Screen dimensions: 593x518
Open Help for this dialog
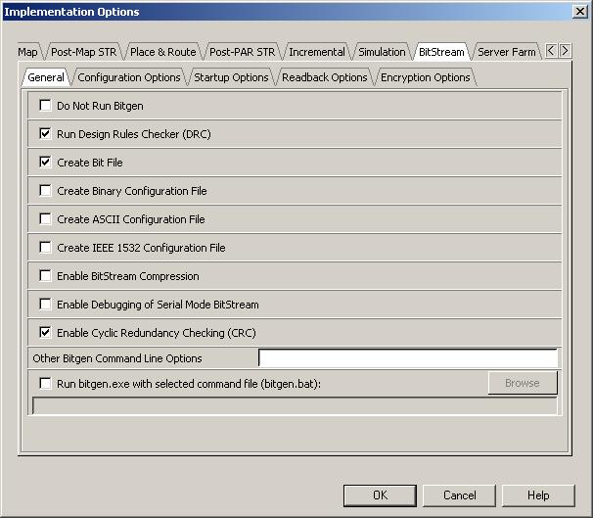pos(538,495)
